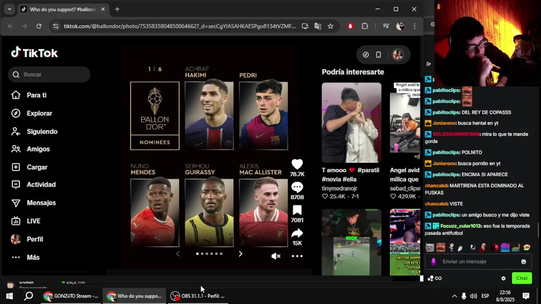Image resolution: width=541 pixels, height=304 pixels.
Task: Switch to GONZiiTO Stream taskbar window
Action: [72, 296]
